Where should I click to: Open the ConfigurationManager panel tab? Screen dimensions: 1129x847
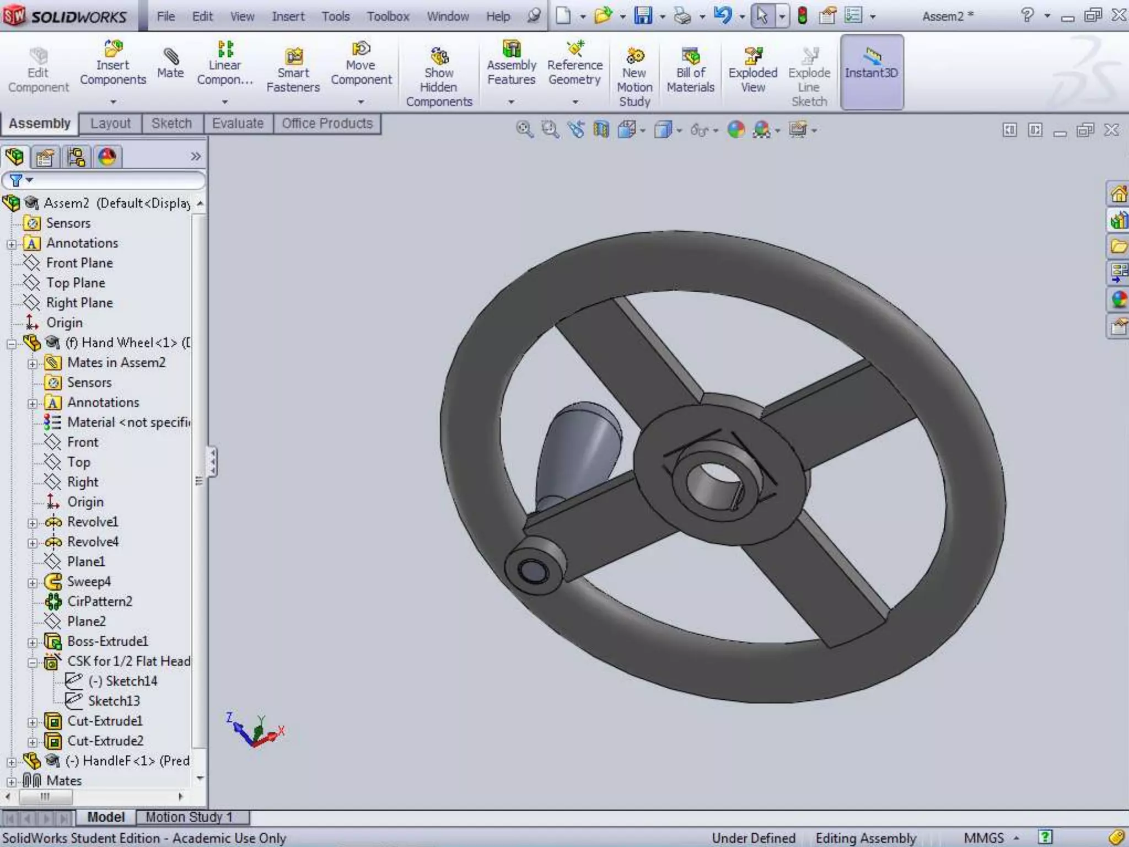[x=76, y=158]
